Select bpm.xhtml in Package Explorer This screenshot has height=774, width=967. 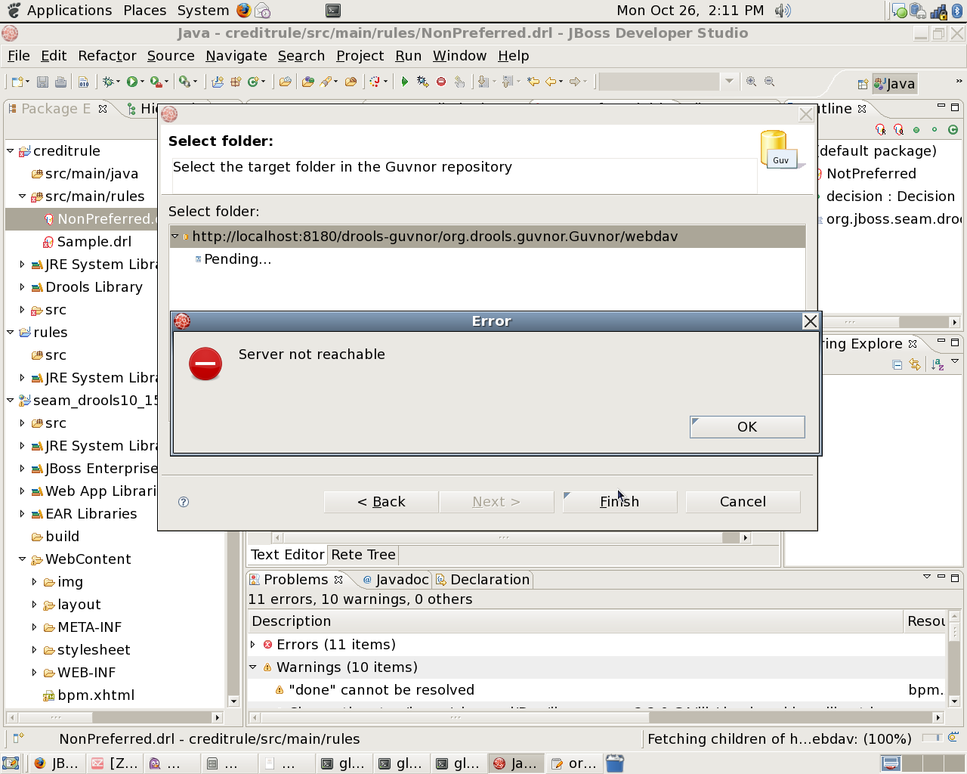tap(96, 695)
